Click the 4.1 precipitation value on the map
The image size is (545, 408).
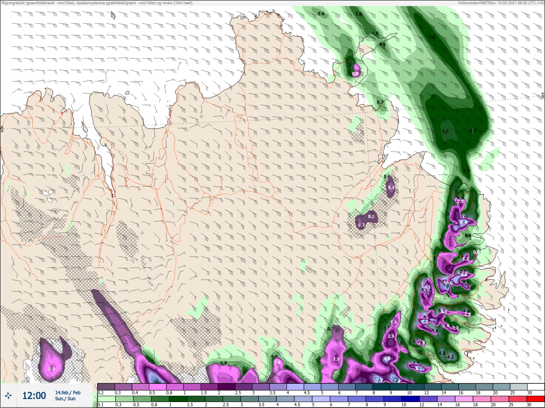click(427, 287)
